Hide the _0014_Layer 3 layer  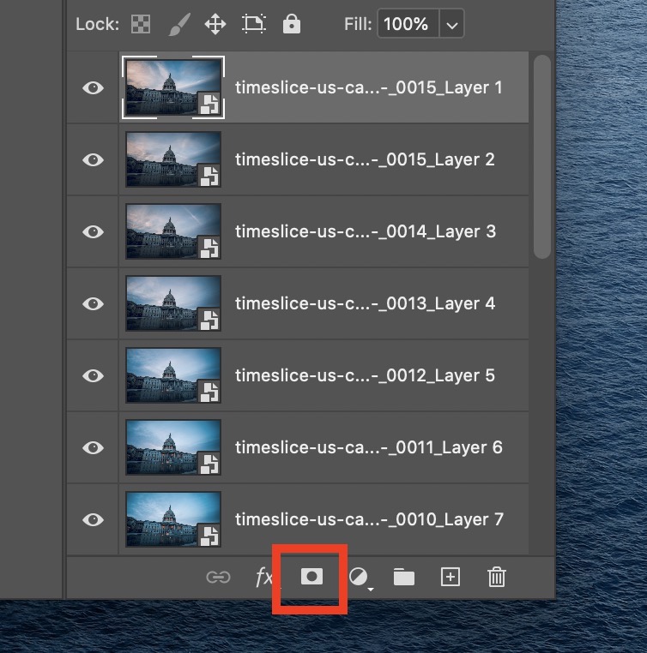[x=93, y=232]
